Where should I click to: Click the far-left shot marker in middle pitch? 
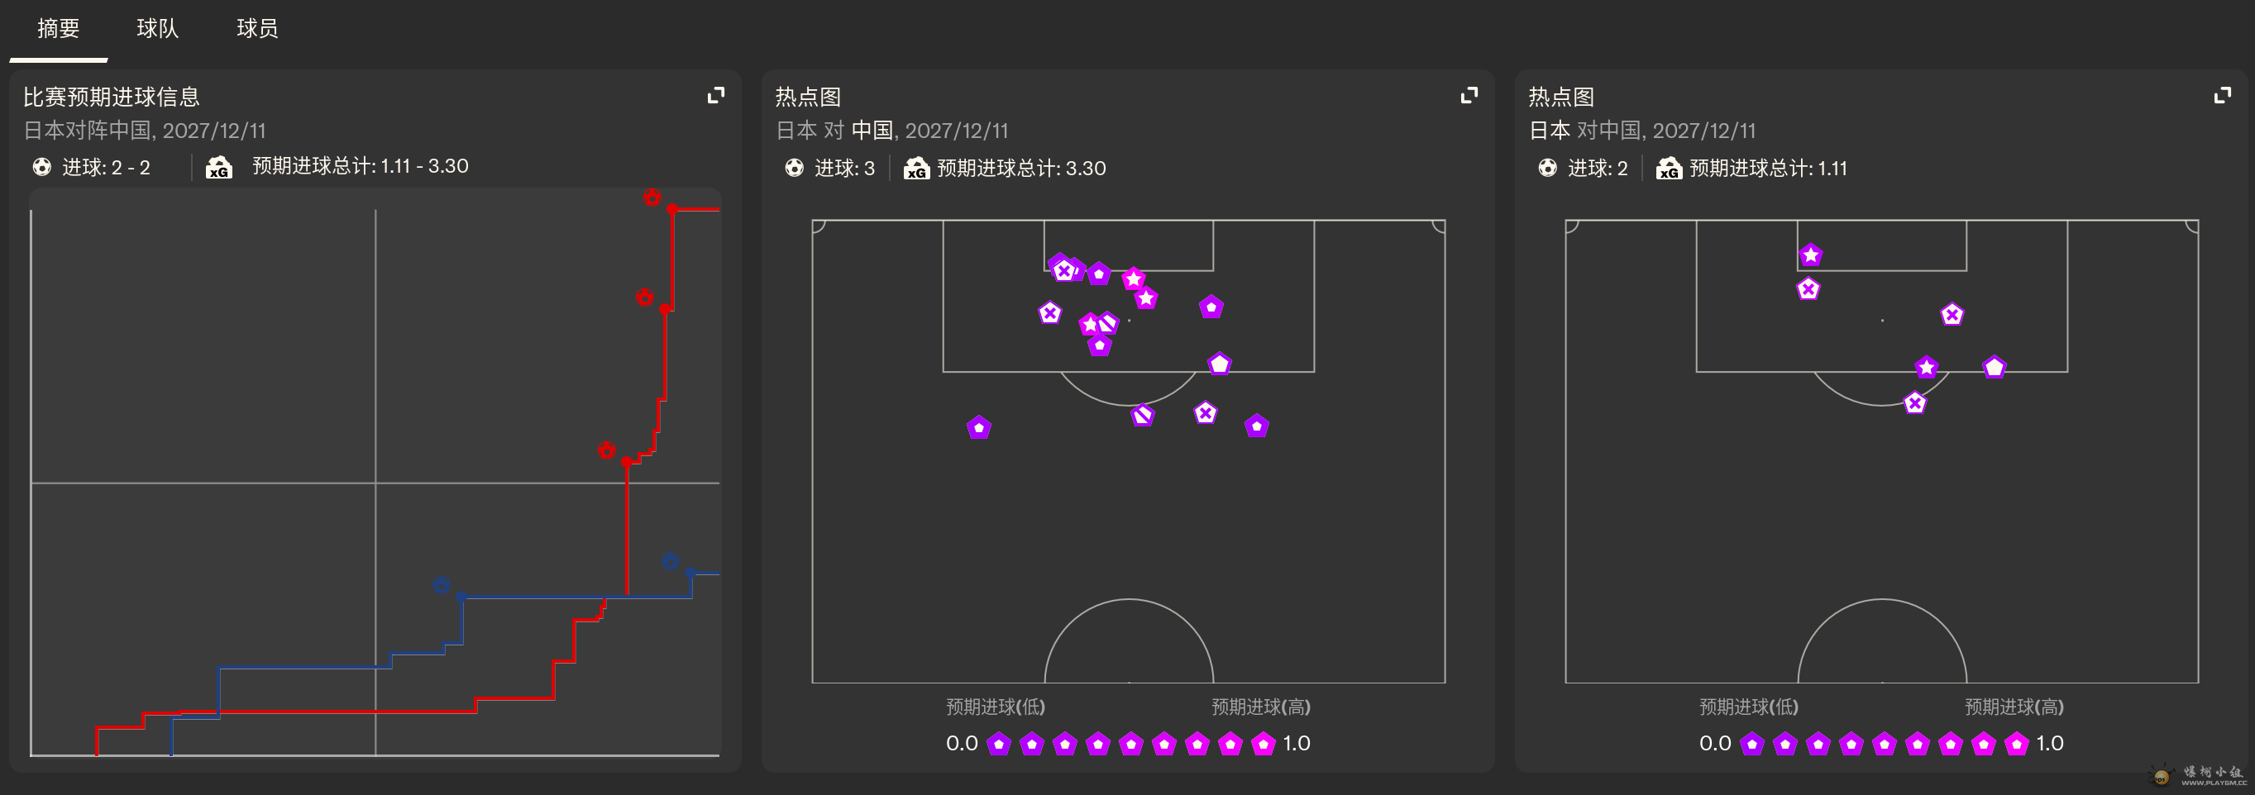[x=979, y=428]
